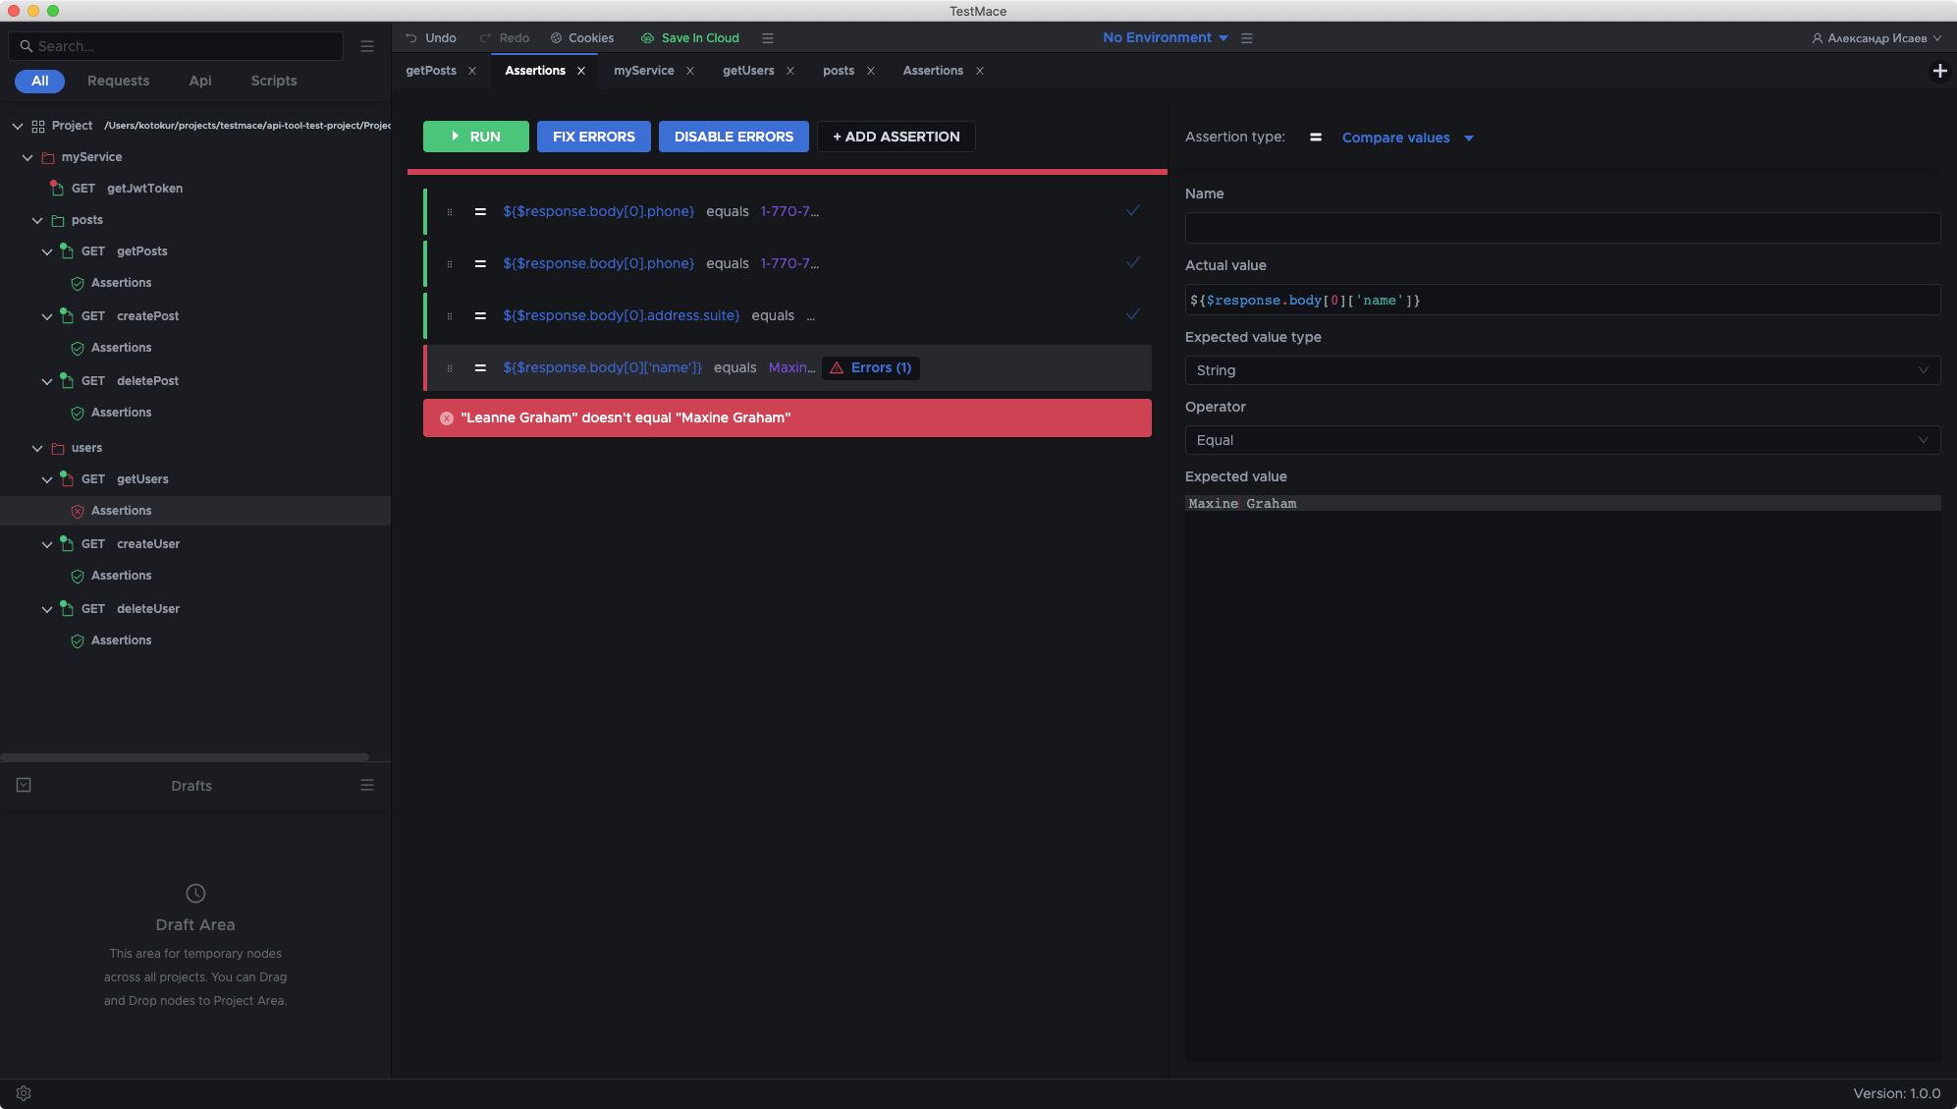Click the Undo arrow icon

point(411,38)
